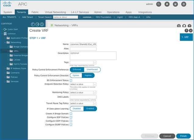The image size is (194, 140).
Task: Click the refresh circular icon beside common
Action: [x=42, y=24]
